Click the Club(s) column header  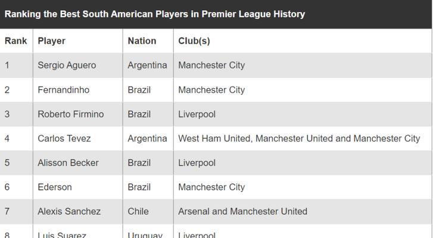(x=194, y=41)
